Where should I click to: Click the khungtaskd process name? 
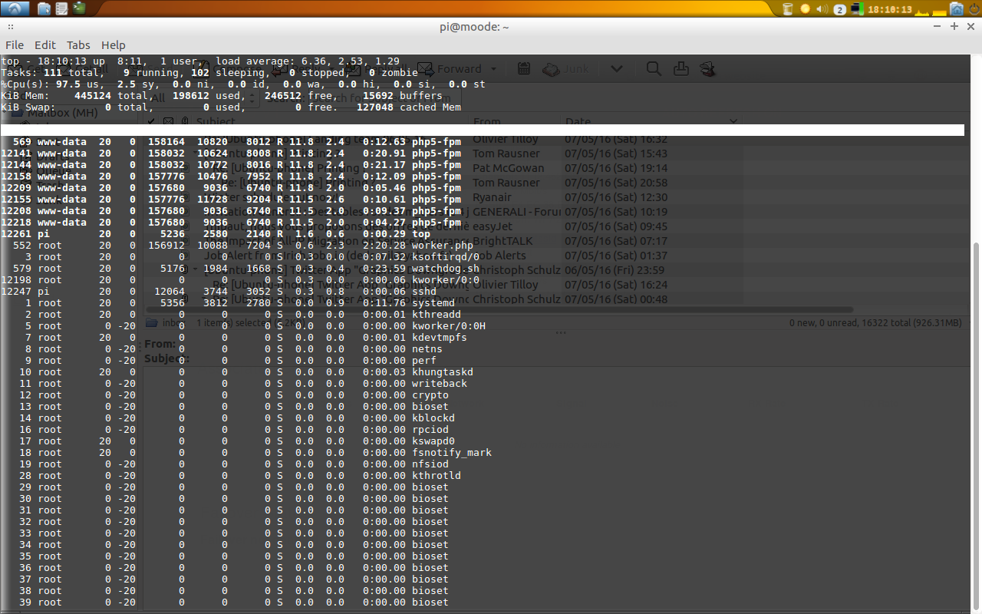tap(443, 372)
